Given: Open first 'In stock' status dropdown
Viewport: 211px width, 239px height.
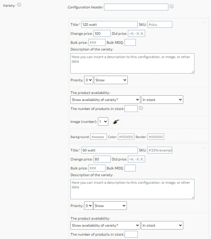Looking at the screenshot, I should click(162, 100).
